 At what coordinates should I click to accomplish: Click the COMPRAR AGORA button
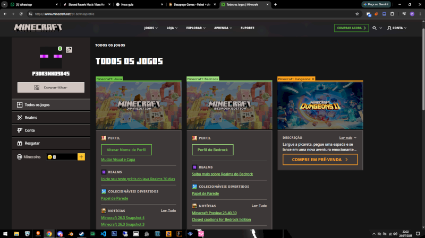tap(351, 28)
